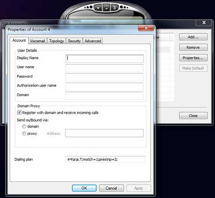This screenshot has height=198, width=215.
Task: Click Remove in SIP Accounts window
Action: click(x=193, y=47)
